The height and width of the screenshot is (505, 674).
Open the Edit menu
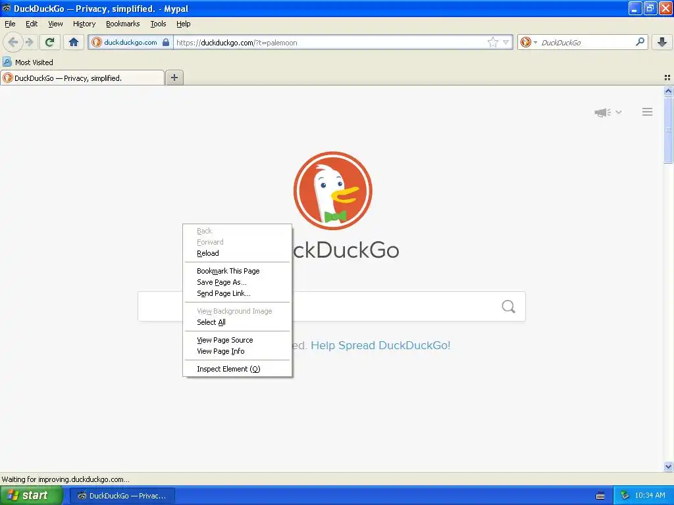coord(32,24)
